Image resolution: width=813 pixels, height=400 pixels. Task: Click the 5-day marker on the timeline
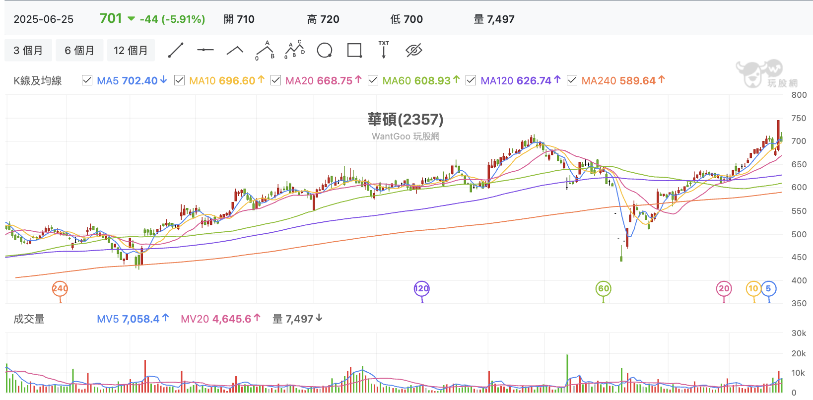point(768,289)
